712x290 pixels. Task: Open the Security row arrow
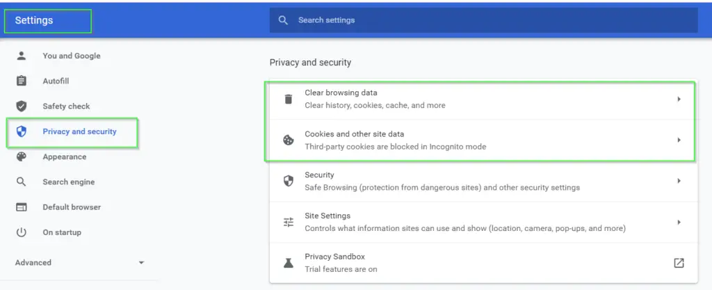click(x=679, y=181)
